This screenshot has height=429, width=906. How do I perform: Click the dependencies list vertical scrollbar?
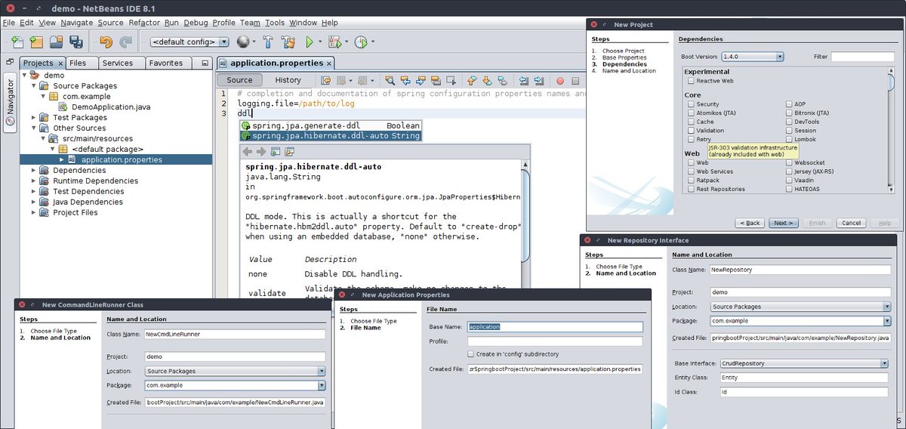pyautogui.click(x=892, y=130)
